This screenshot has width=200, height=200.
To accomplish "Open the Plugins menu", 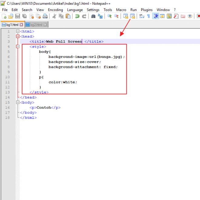I will (x=147, y=10).
